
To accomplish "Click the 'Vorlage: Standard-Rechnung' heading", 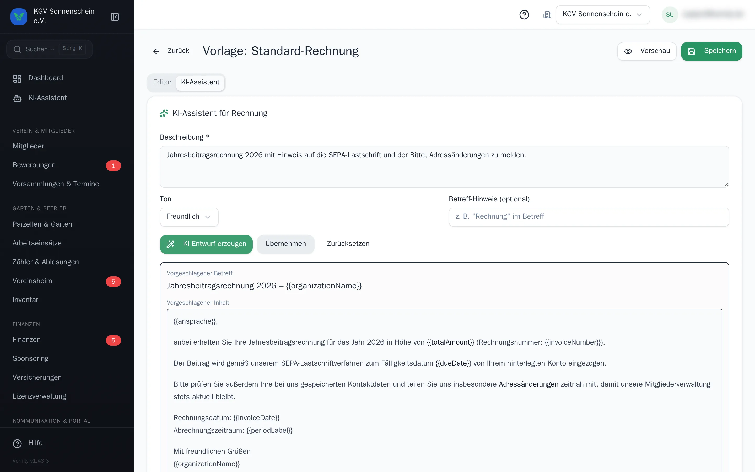I will [x=281, y=51].
